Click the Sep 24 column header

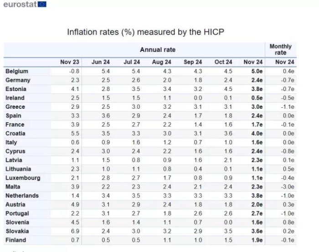(193, 62)
